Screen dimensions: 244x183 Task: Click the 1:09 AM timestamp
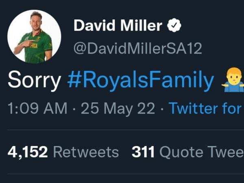37,108
